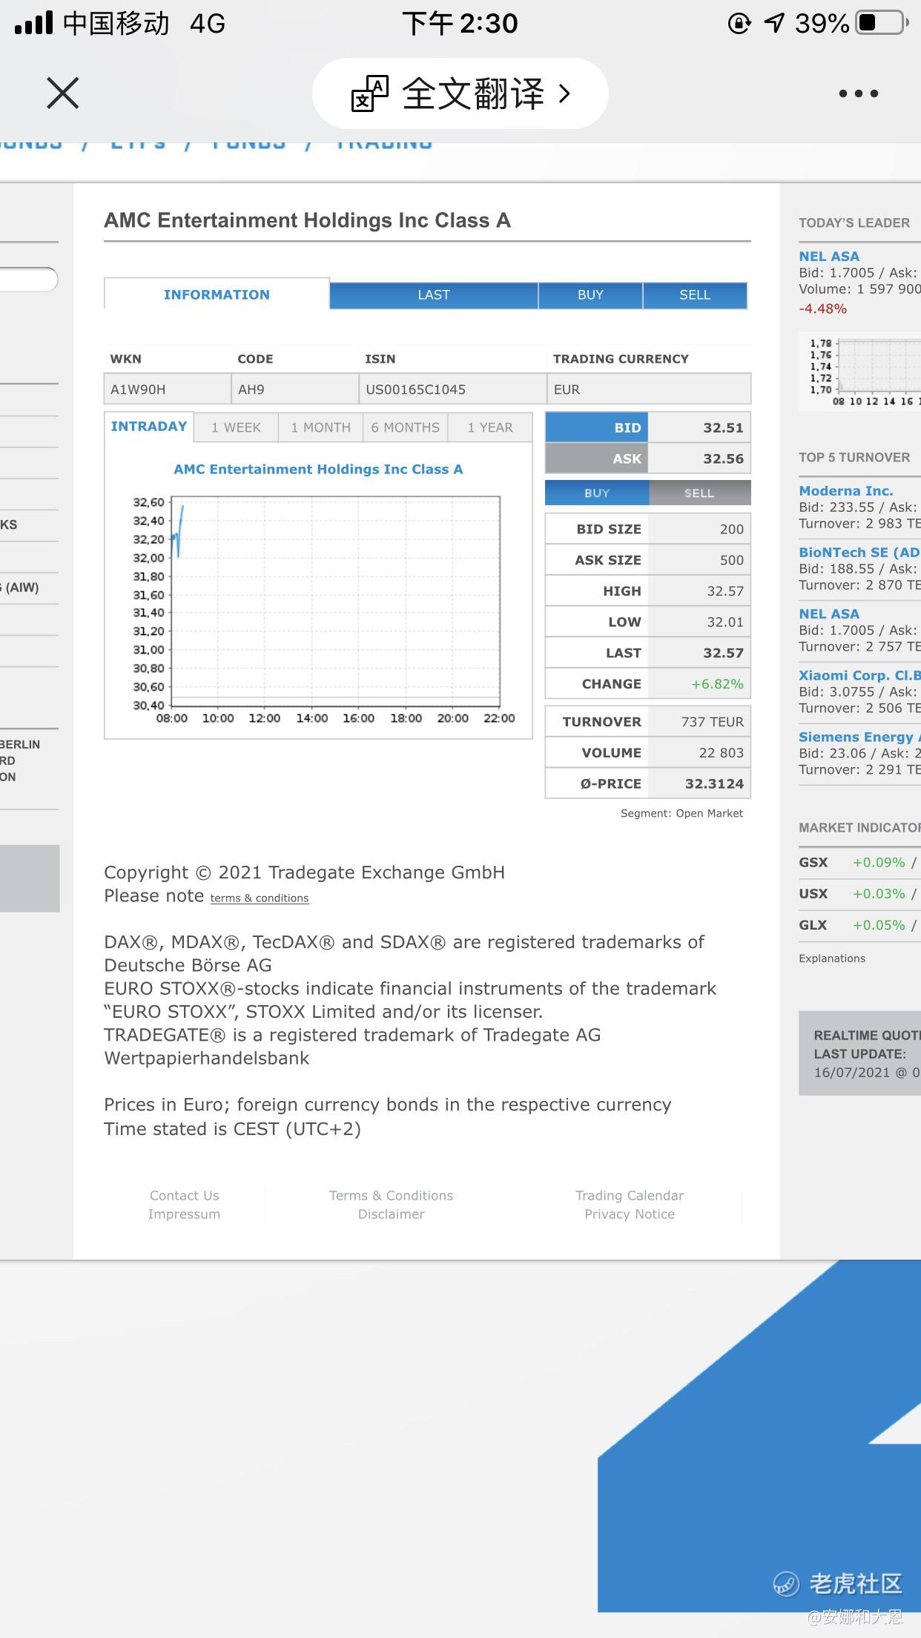This screenshot has width=921, height=1638.
Task: Open the Terms & Conditions footer link
Action: [x=391, y=1196]
